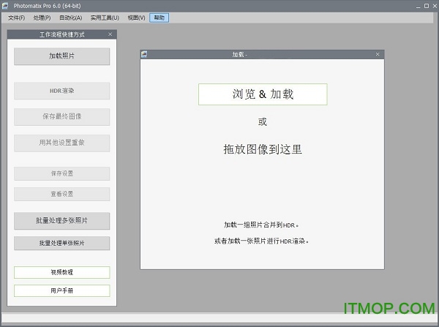Close the 工作流程快捷方式 panel
The height and width of the screenshot is (327, 439).
coord(110,34)
